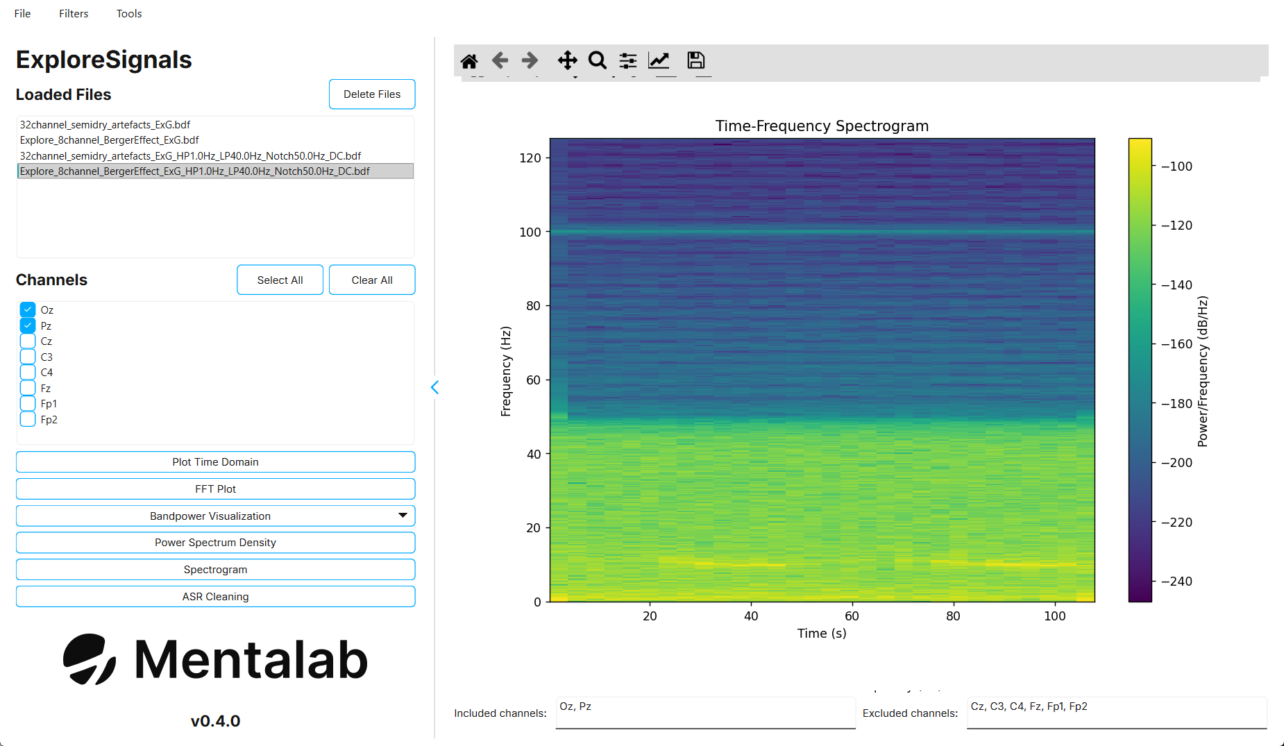Open the File menu
The height and width of the screenshot is (746, 1284).
click(22, 14)
